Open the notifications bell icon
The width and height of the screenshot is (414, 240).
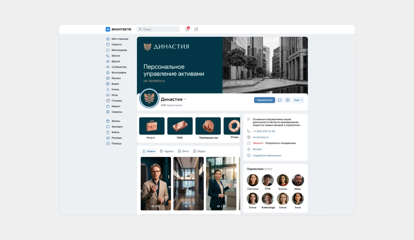(187, 29)
